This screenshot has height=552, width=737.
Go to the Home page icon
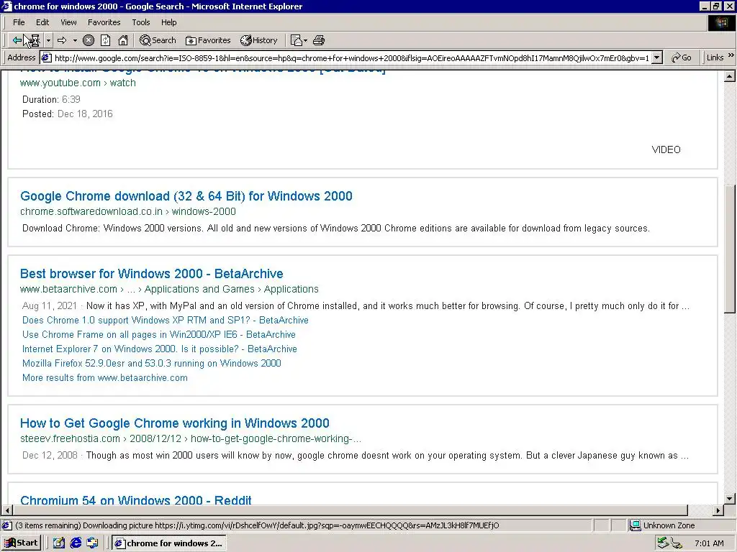click(122, 40)
